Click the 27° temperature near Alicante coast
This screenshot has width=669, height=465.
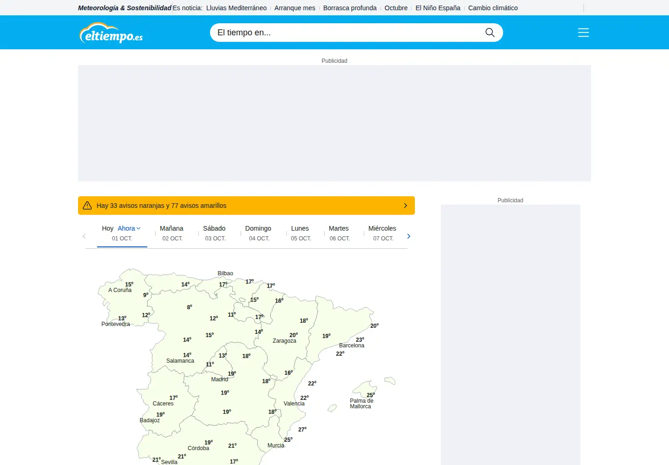[x=302, y=430]
